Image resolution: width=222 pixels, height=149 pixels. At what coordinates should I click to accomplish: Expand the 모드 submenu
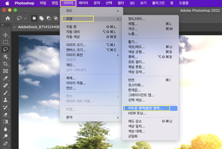tap(91, 11)
